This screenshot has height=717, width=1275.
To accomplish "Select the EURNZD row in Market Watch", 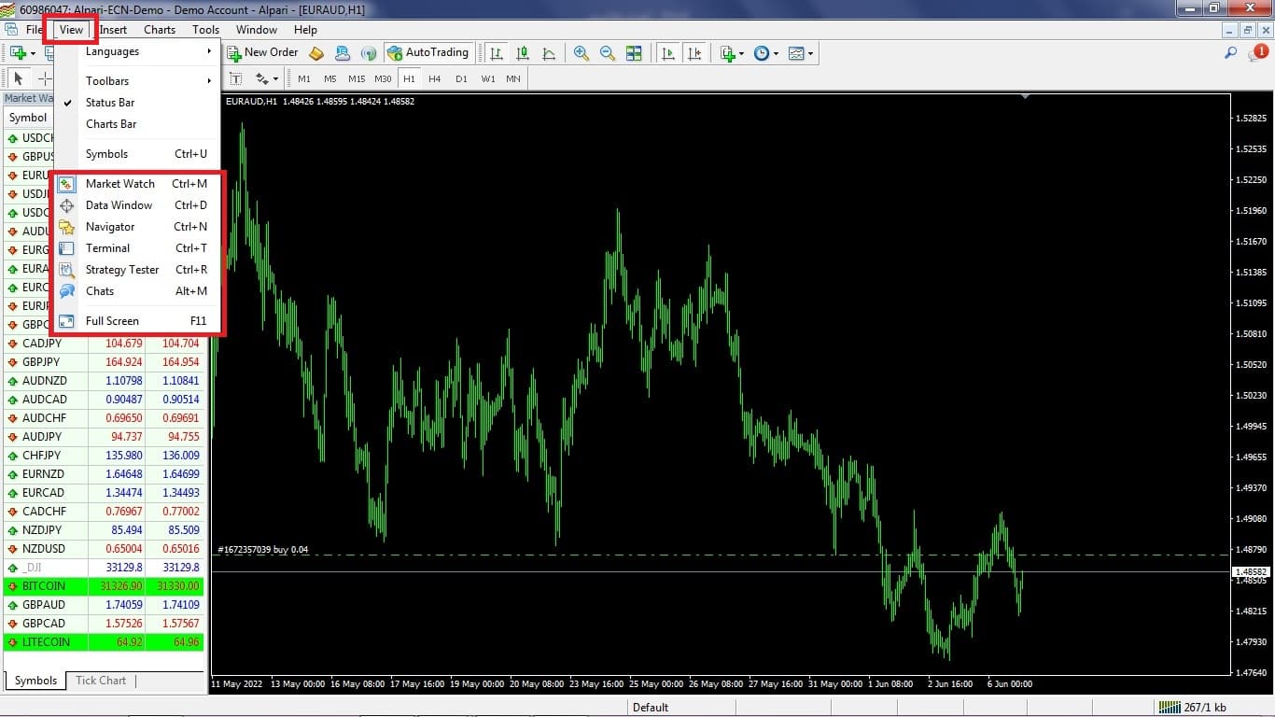I will point(104,474).
